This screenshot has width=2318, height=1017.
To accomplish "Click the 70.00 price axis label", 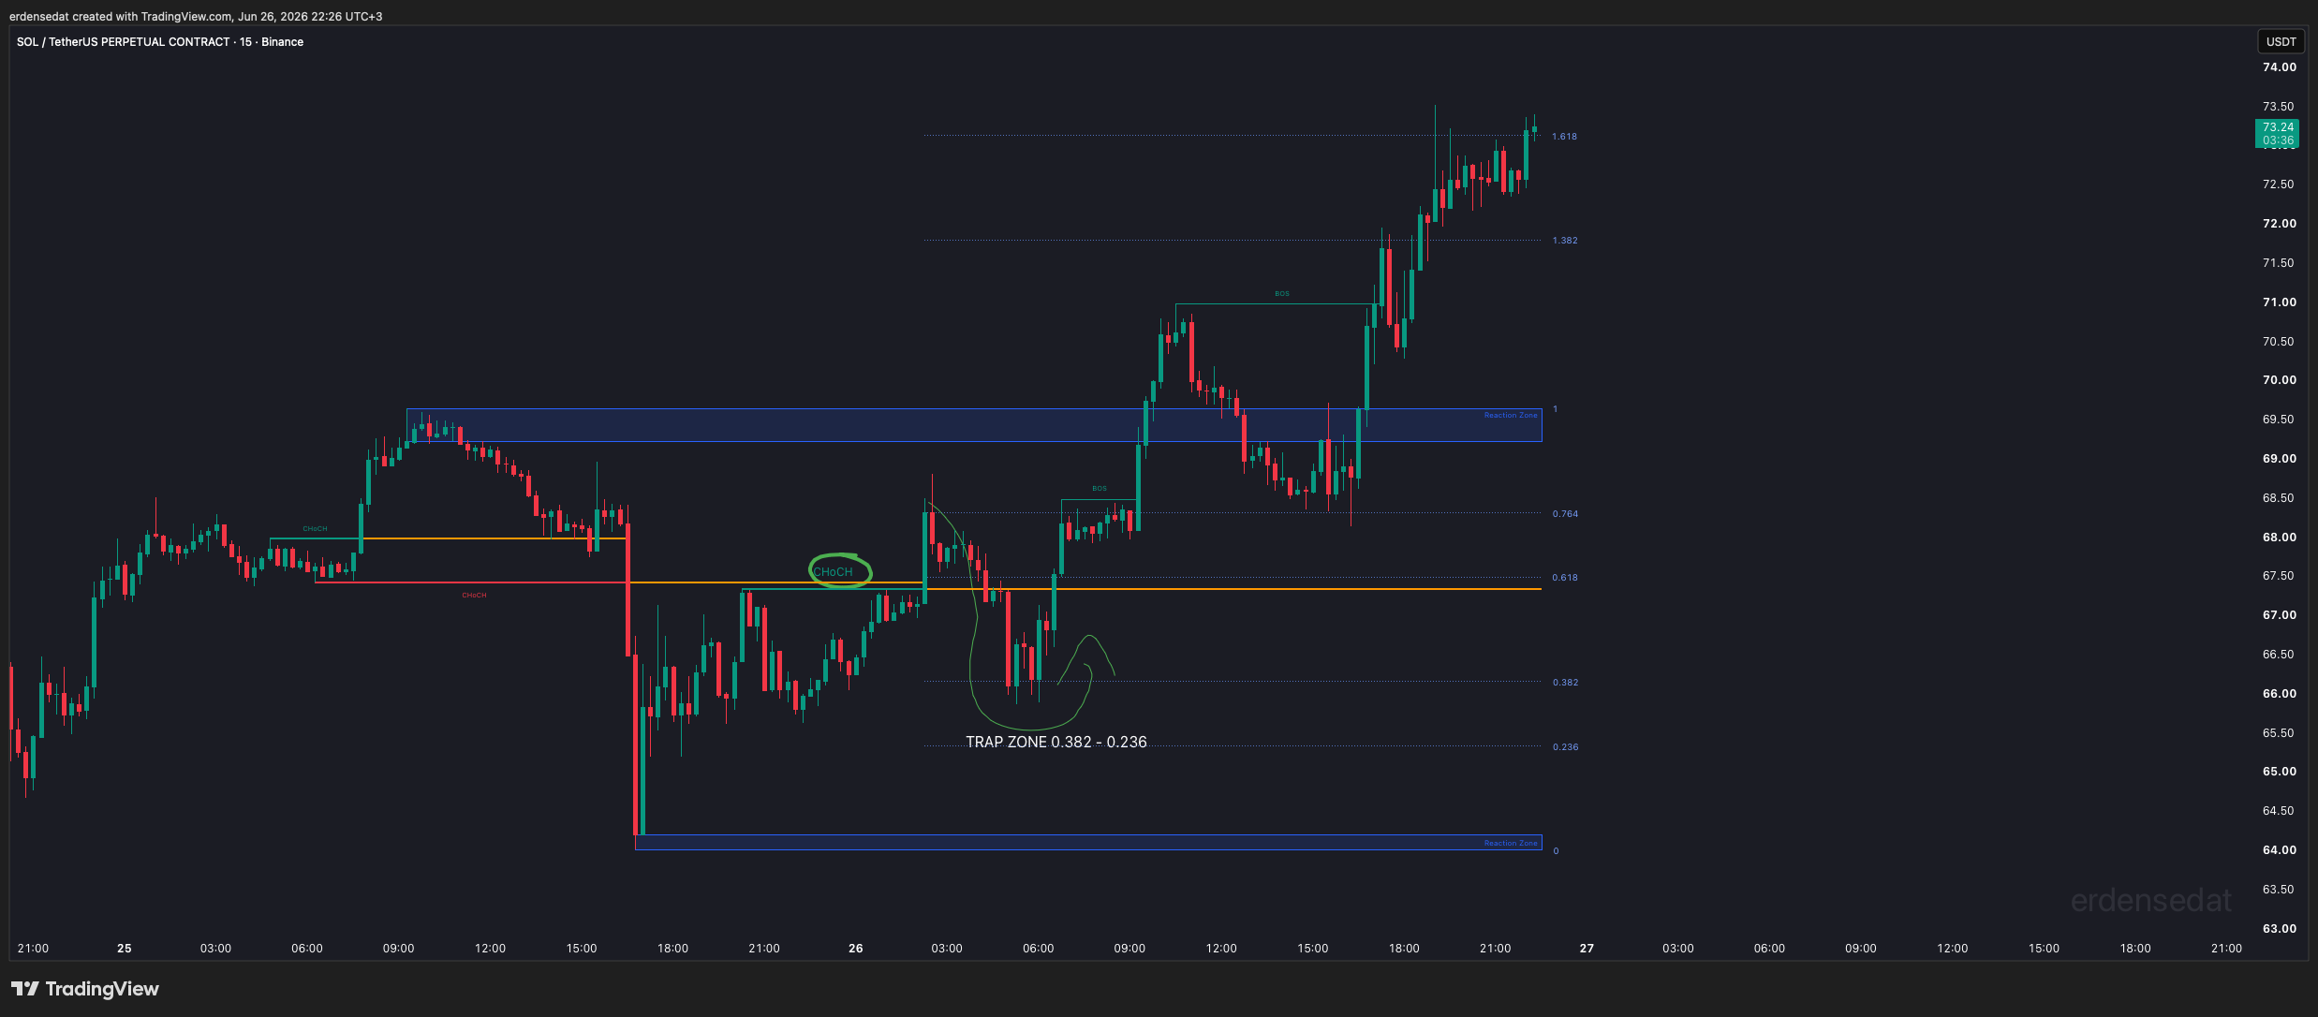I will [x=2279, y=380].
